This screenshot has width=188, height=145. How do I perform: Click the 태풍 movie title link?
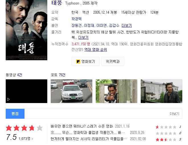[x=57, y=3]
